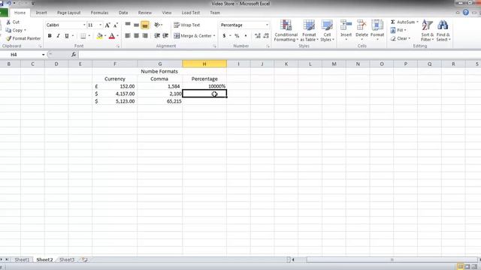Screen dimensions: 481x270
Task: Click the horizontal scrollbar thumb
Action: point(392,259)
